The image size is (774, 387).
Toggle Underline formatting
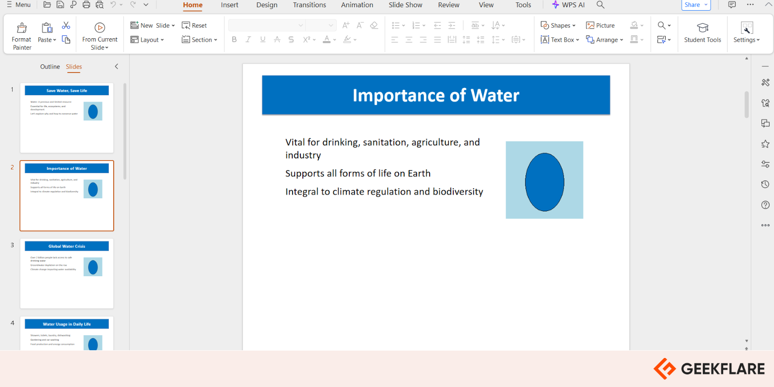pyautogui.click(x=263, y=40)
